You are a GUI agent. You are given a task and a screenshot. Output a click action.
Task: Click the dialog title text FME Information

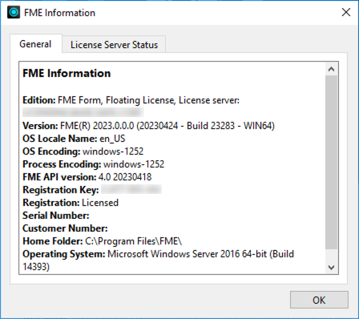click(59, 13)
